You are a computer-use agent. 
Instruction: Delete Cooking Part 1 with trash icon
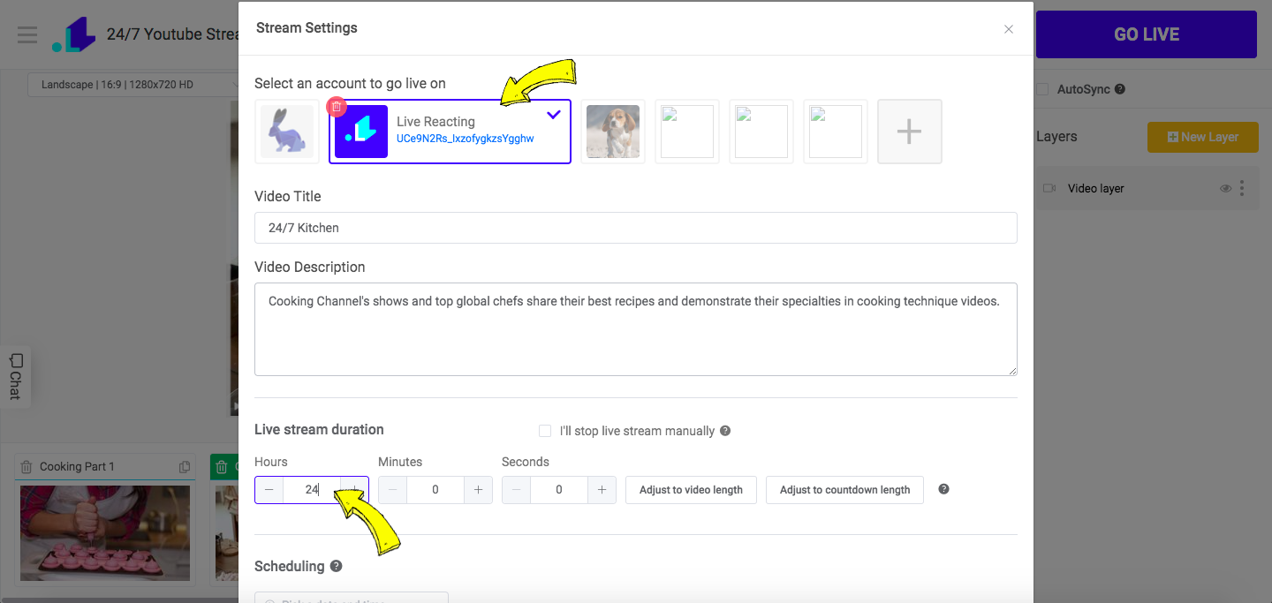tap(26, 467)
